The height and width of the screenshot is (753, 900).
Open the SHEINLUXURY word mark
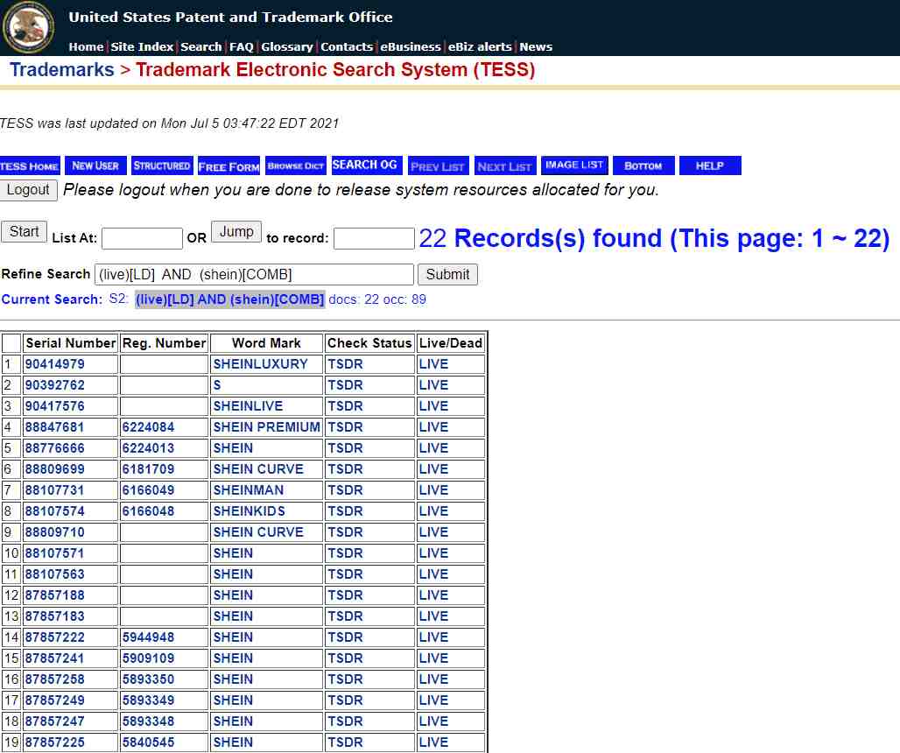click(x=261, y=364)
